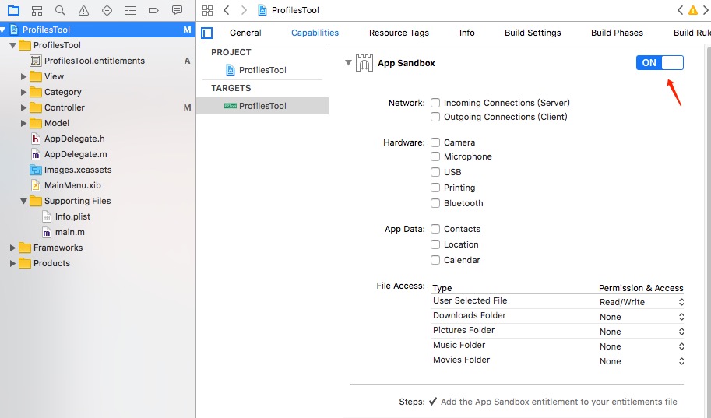Check the Contacts app data checkbox
The height and width of the screenshot is (418, 711).
pyautogui.click(x=435, y=229)
